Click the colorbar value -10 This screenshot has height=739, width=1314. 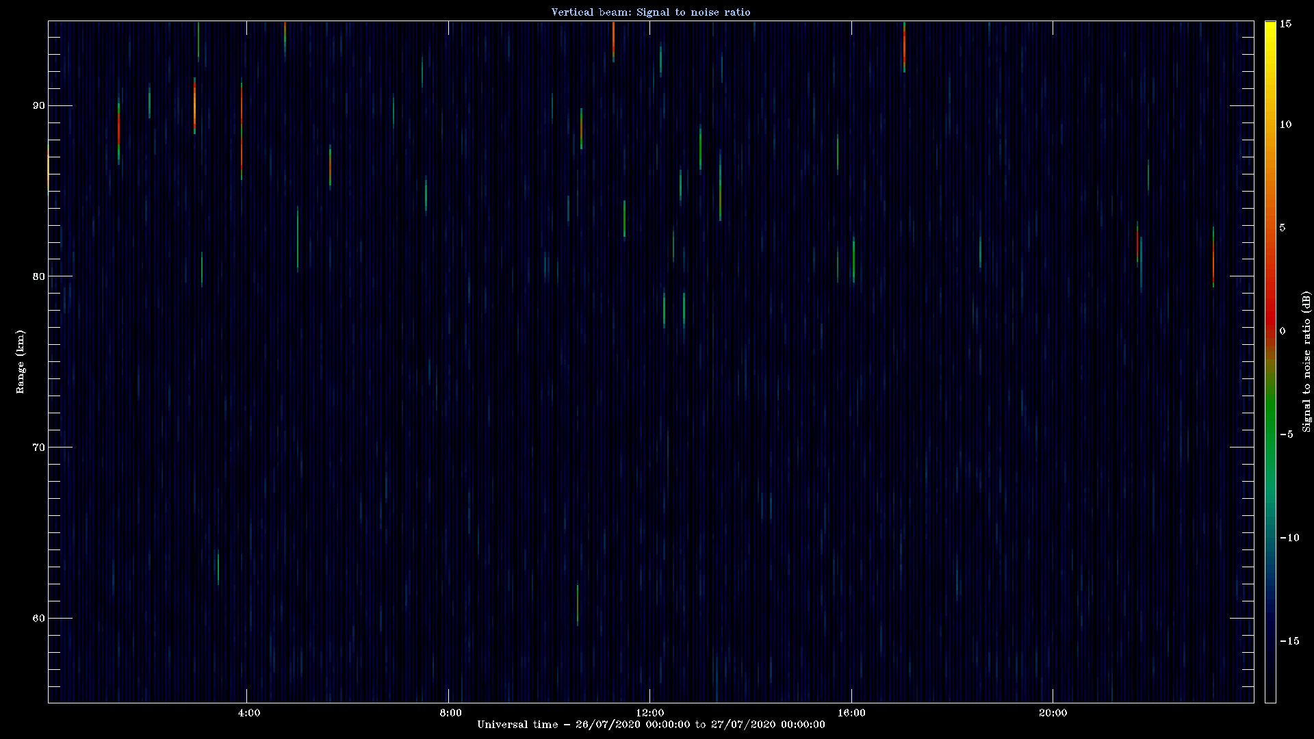(x=1289, y=538)
